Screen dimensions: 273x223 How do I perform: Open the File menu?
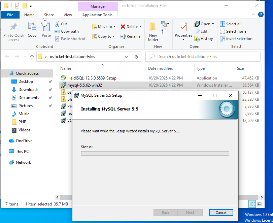click(x=10, y=15)
